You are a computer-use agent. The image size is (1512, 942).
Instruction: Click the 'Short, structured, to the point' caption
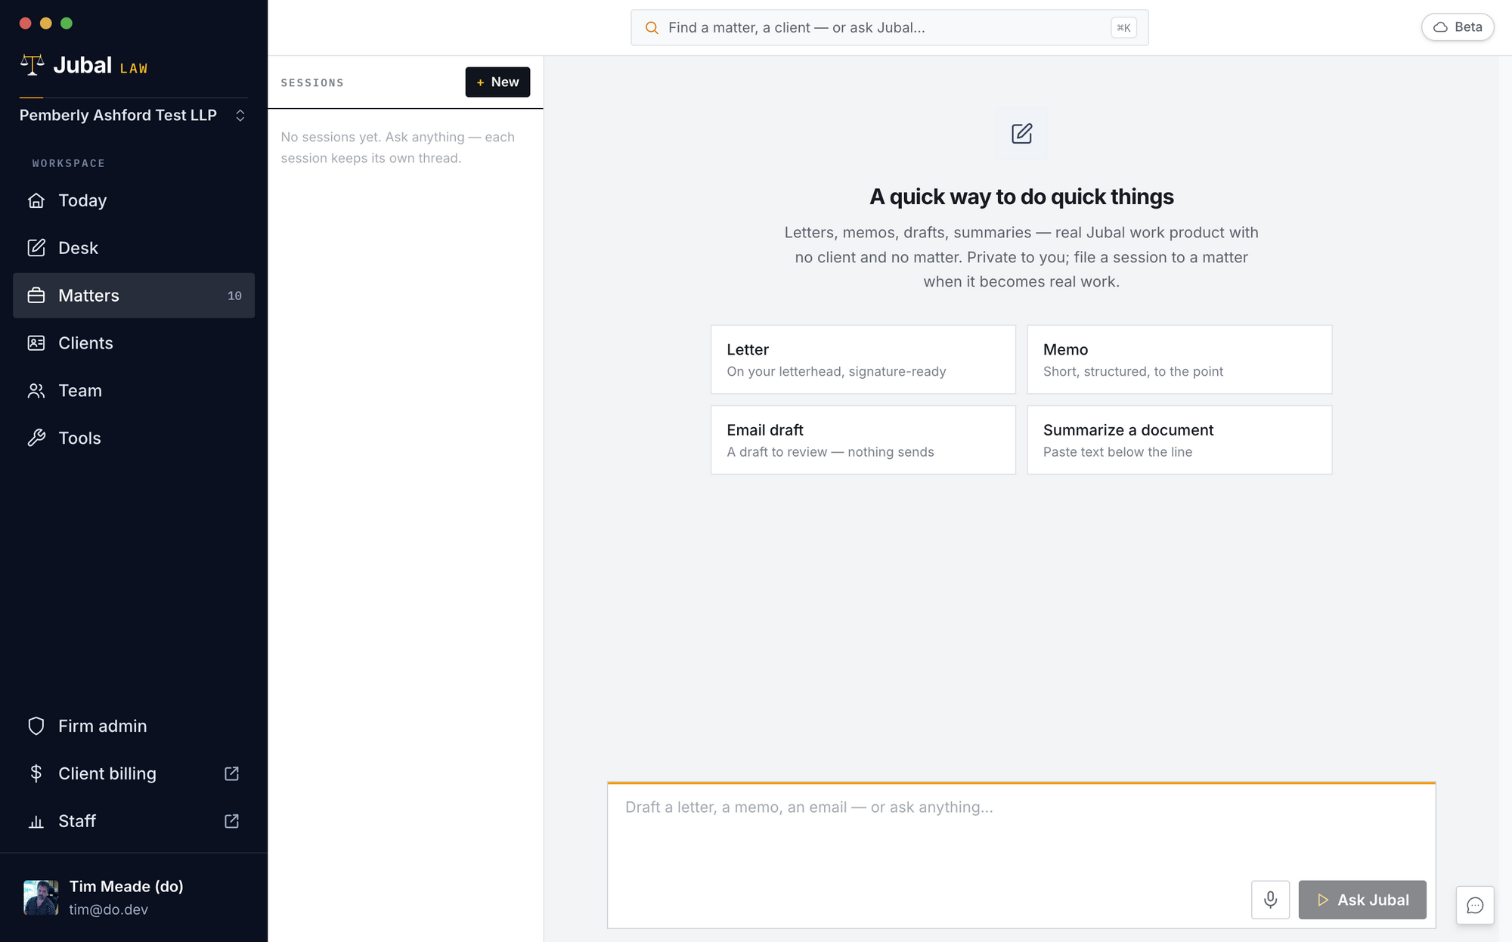pos(1133,371)
